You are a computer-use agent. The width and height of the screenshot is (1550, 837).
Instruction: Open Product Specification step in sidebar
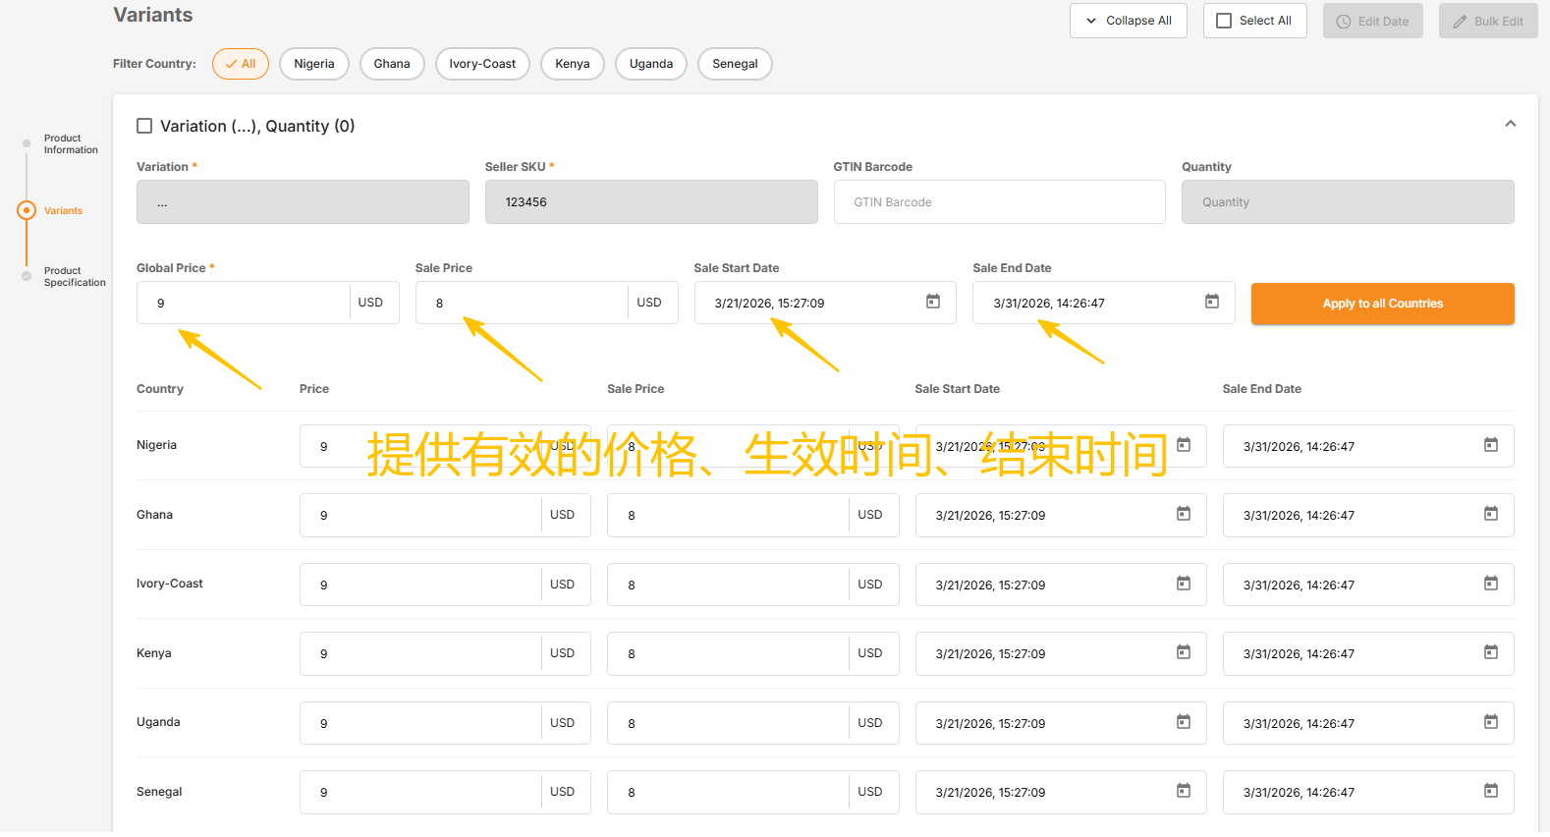tap(74, 277)
